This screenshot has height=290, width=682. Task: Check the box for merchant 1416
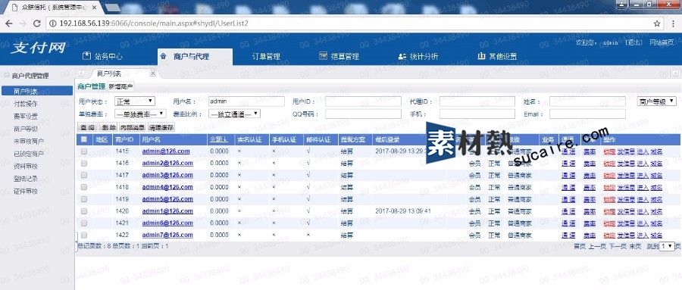pos(84,163)
